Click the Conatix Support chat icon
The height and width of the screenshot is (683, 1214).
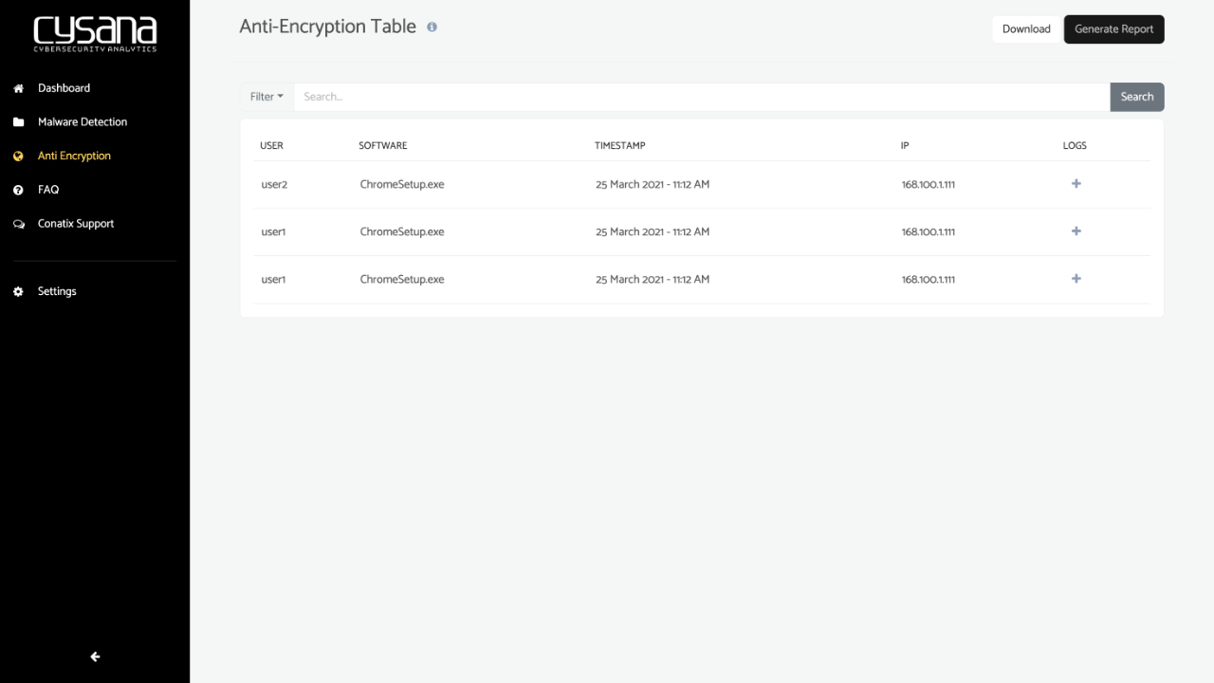pos(18,225)
